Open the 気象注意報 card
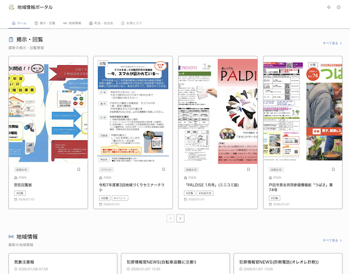The height and width of the screenshot is (274, 350). point(63,264)
